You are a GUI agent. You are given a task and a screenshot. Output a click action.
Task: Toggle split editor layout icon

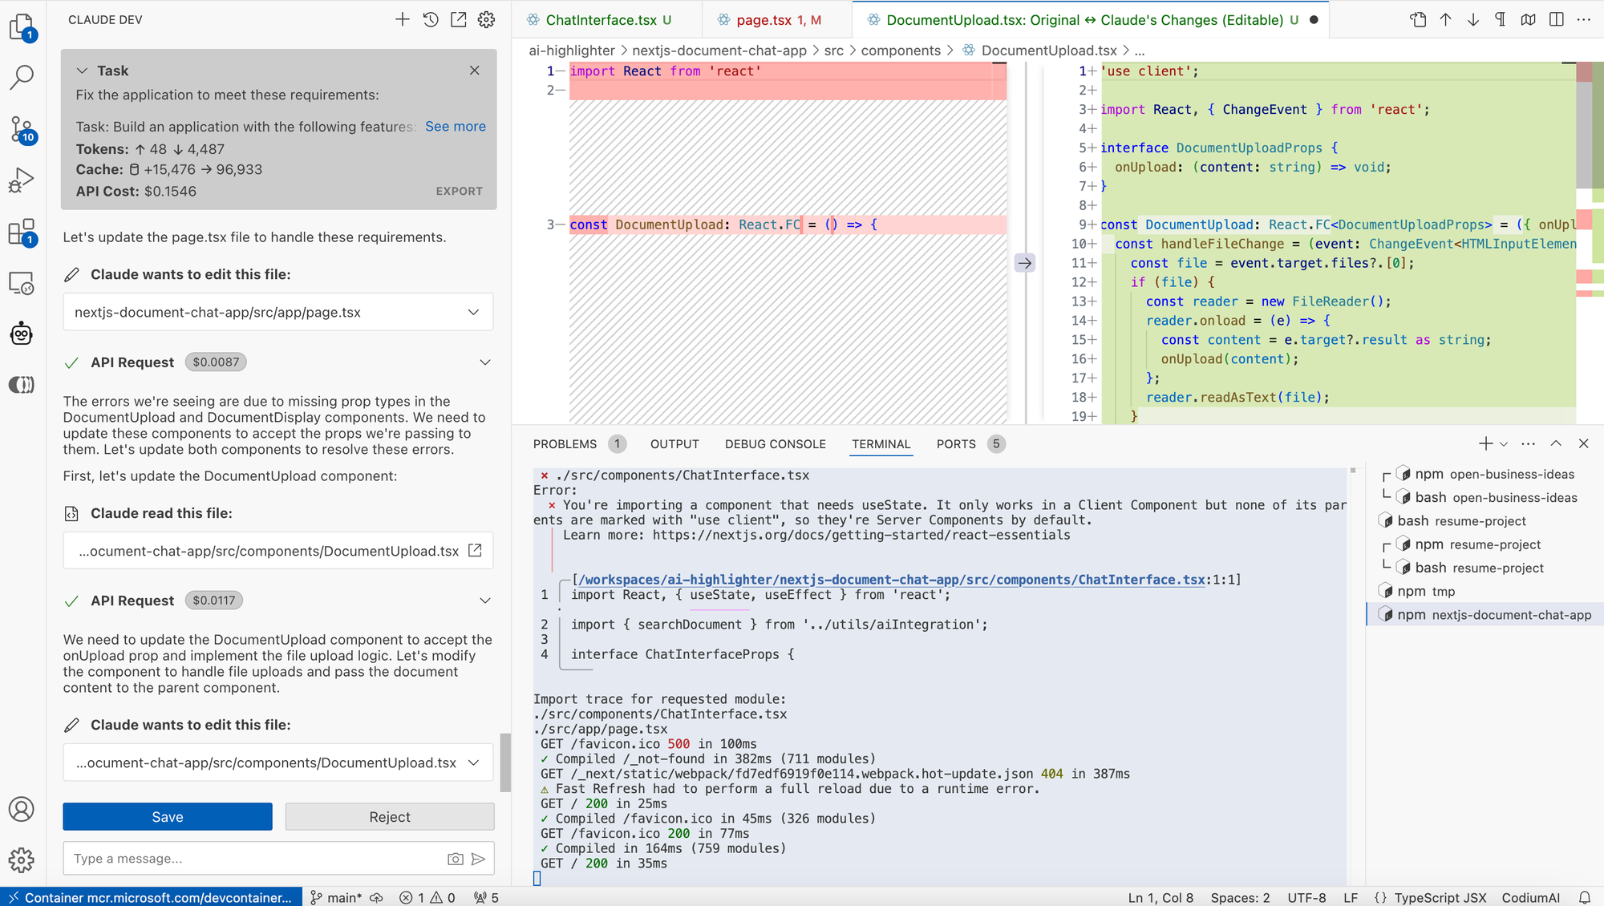pos(1557,20)
